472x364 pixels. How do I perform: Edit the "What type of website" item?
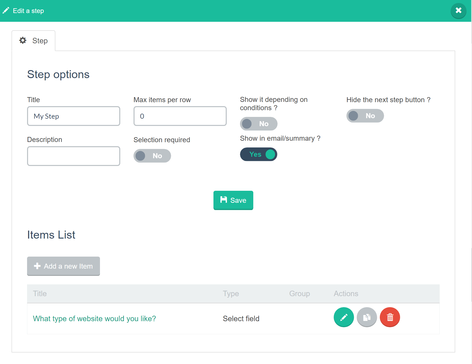point(343,317)
